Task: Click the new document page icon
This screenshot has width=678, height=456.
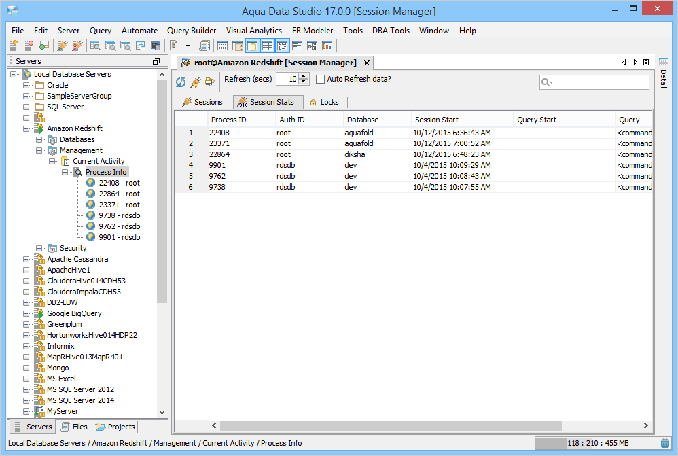Action: pyautogui.click(x=174, y=46)
